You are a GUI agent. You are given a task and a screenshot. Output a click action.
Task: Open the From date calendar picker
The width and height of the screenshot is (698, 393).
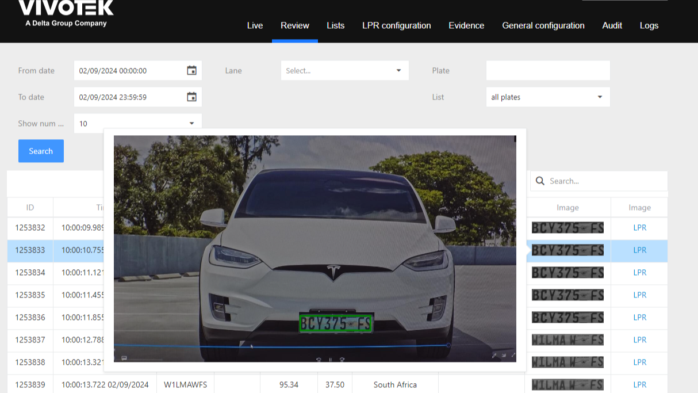(191, 71)
